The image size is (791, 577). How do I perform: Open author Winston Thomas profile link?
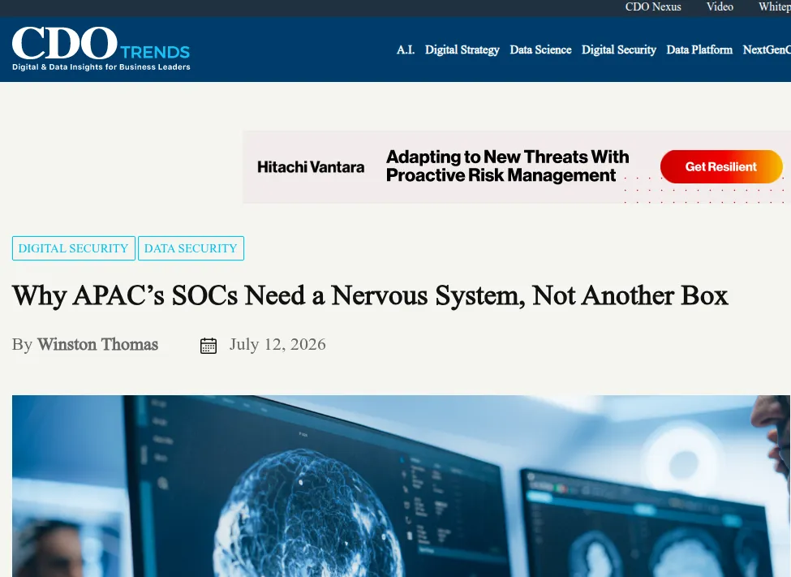[x=98, y=344]
